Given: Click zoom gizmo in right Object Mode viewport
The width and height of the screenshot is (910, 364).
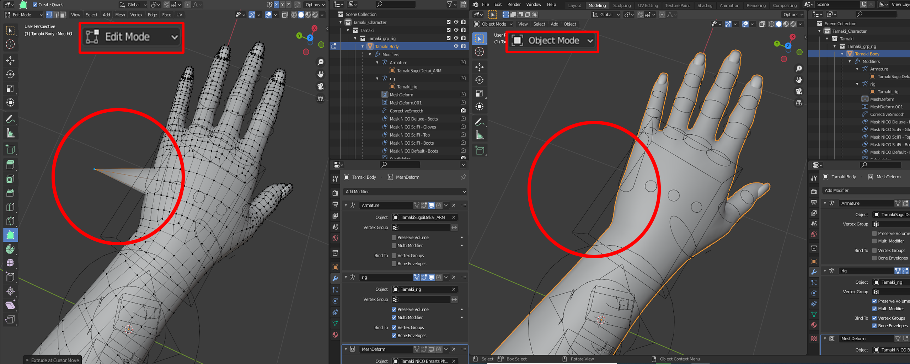Looking at the screenshot, I should (x=799, y=69).
